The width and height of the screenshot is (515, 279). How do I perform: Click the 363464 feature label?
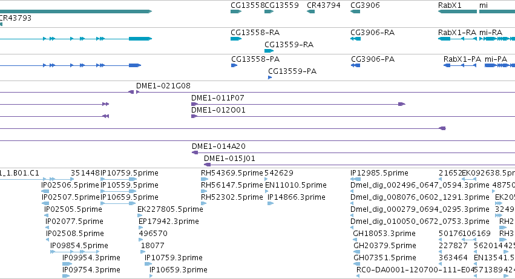[453, 258]
